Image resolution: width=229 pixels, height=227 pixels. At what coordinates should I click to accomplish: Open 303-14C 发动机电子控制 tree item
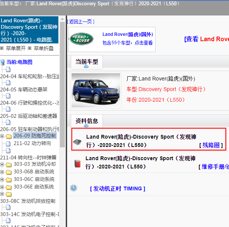pos(30,214)
